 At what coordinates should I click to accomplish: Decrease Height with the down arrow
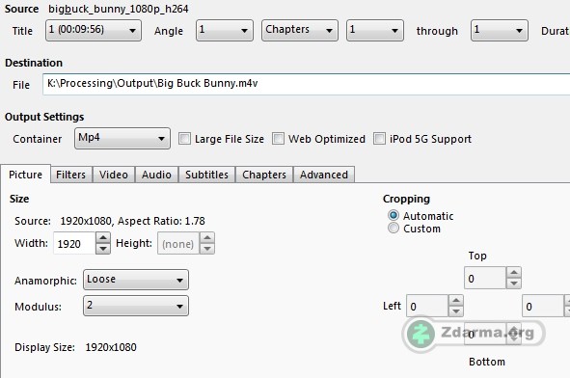tap(207, 249)
